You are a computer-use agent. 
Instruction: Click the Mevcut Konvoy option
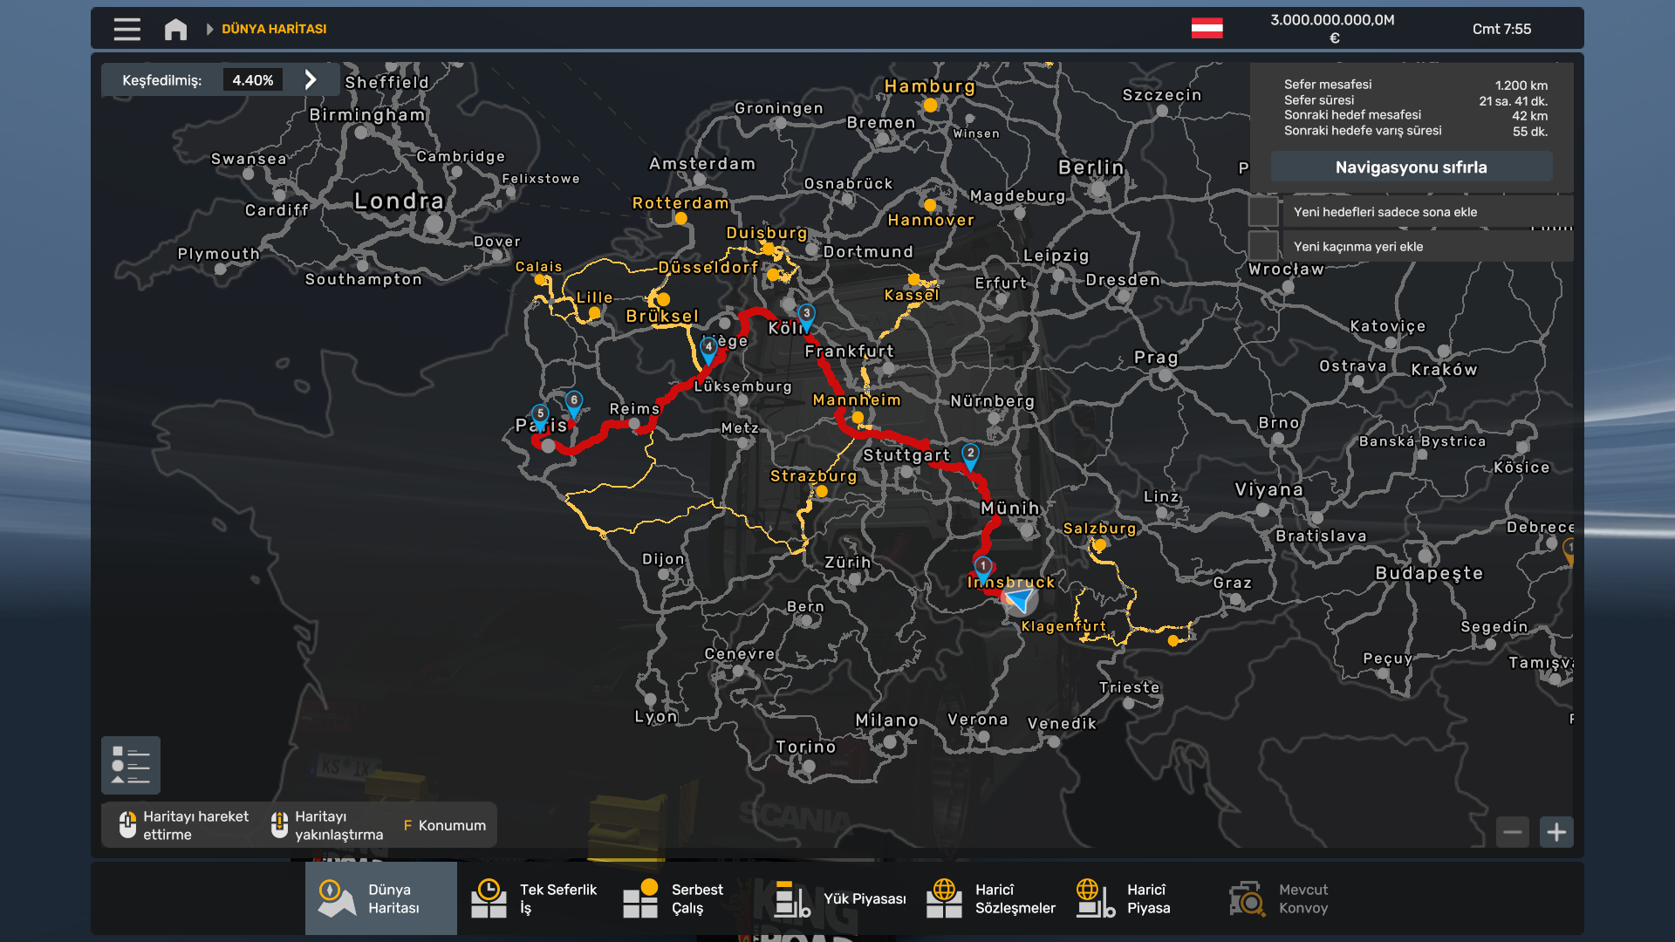(1279, 898)
